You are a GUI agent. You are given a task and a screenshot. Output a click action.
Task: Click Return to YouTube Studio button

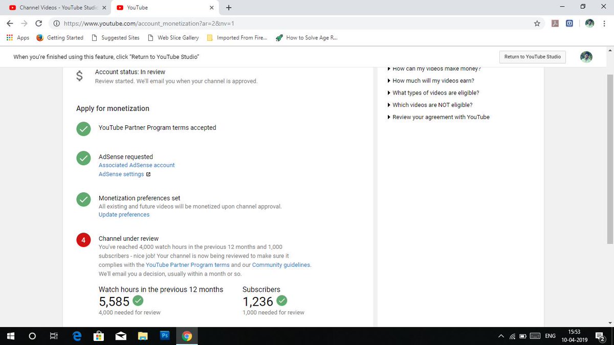[x=532, y=57]
